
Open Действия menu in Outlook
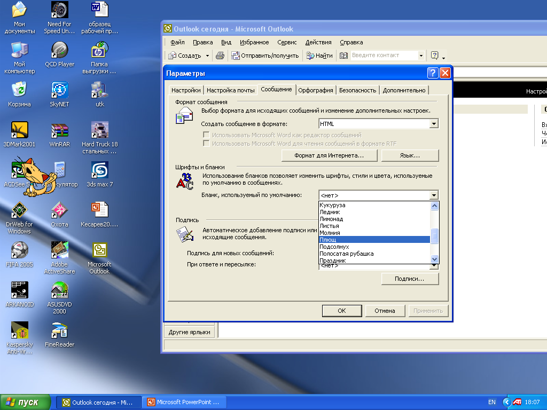(318, 42)
